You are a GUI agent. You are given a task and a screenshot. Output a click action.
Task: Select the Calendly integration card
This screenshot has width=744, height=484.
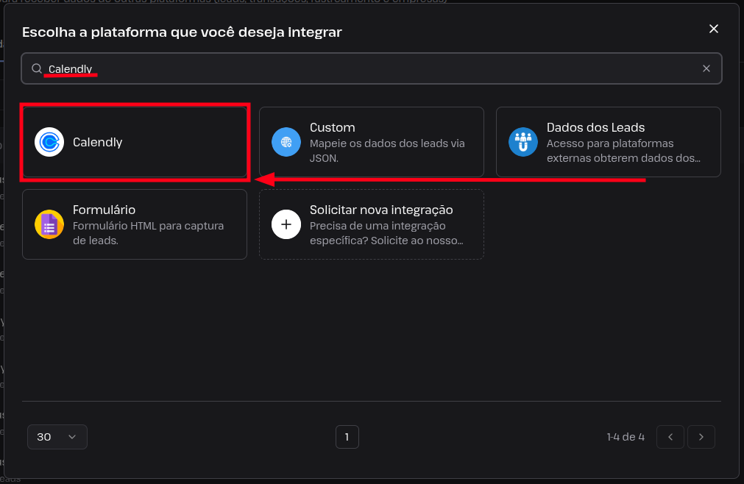[135, 142]
